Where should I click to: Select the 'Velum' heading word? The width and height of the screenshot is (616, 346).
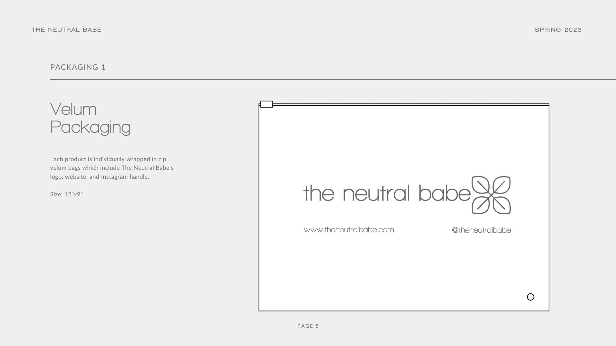point(73,109)
